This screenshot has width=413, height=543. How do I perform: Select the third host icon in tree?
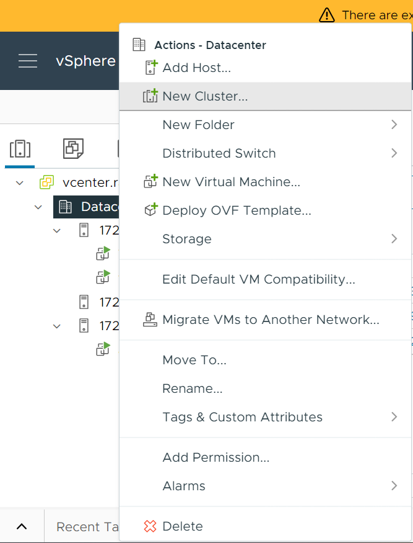[84, 326]
